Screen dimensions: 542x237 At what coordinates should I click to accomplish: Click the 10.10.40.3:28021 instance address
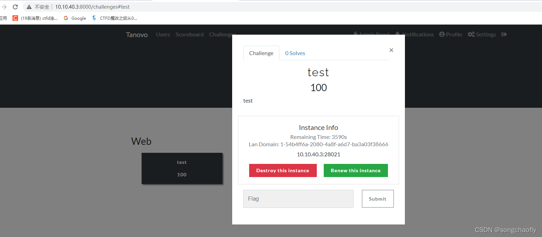[319, 154]
